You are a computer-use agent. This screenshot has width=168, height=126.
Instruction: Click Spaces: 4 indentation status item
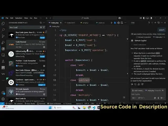tap(79, 104)
